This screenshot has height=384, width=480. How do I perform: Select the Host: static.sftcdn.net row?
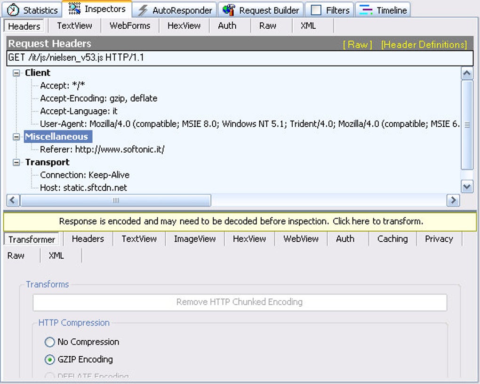coord(84,188)
